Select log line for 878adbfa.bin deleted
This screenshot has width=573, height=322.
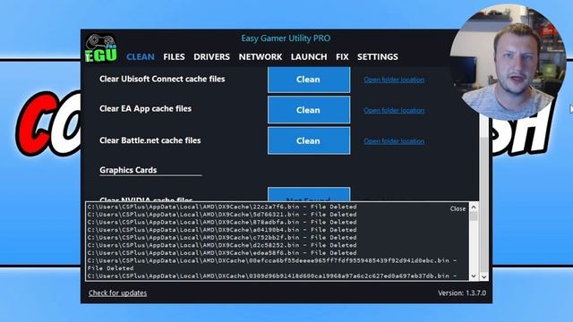222,222
